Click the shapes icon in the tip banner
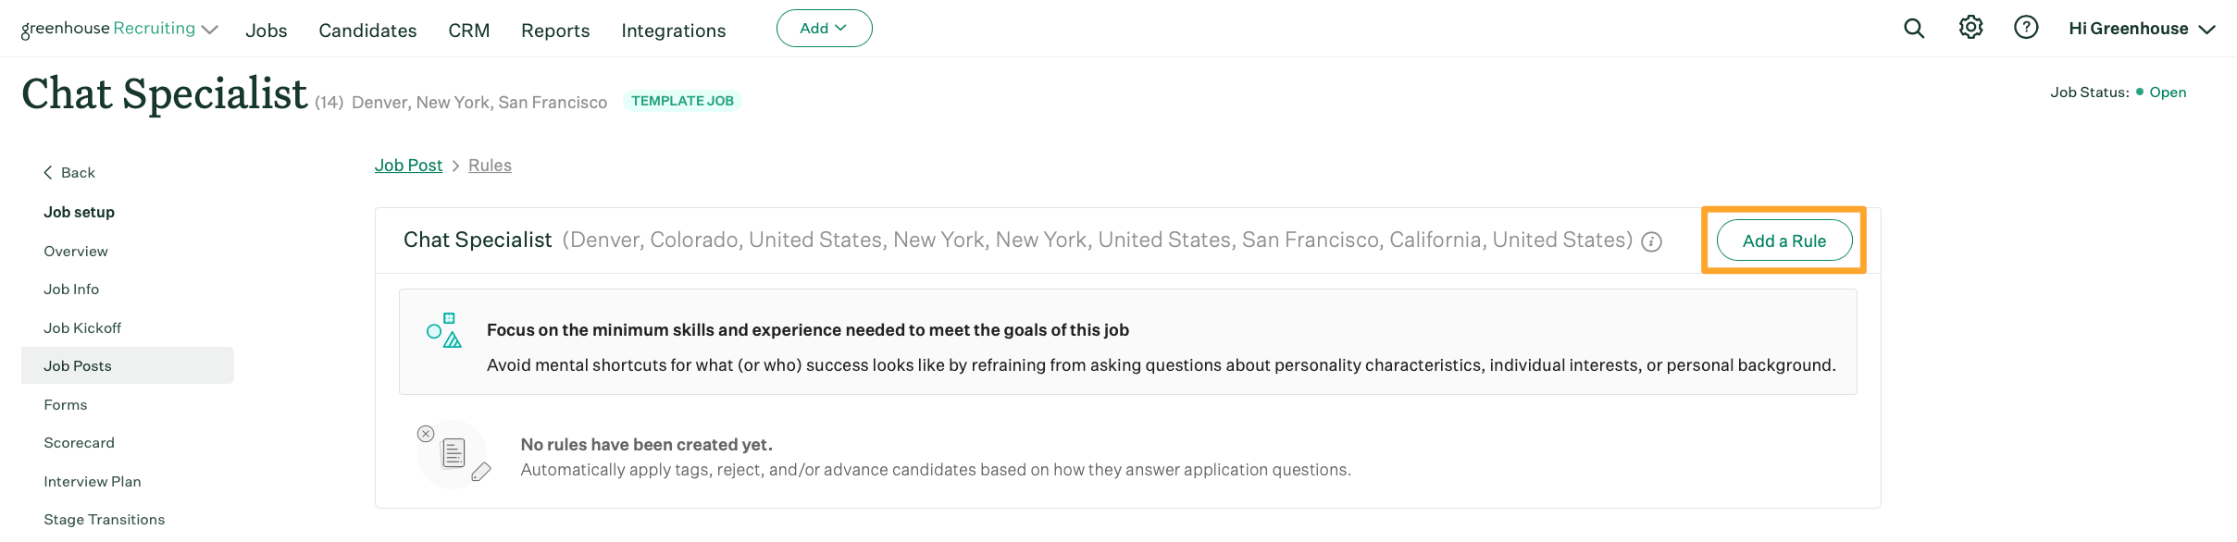The width and height of the screenshot is (2237, 542). tap(444, 330)
